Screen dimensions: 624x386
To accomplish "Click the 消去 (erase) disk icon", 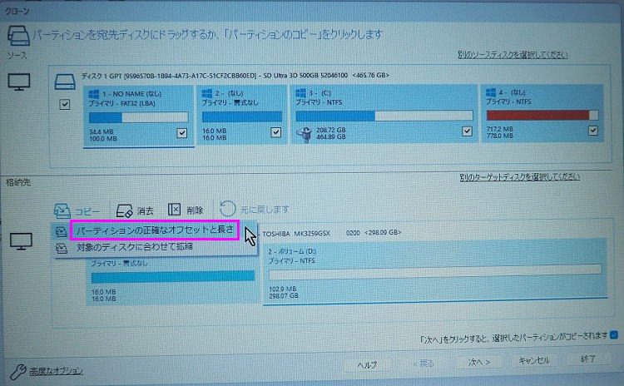I will coord(124,210).
